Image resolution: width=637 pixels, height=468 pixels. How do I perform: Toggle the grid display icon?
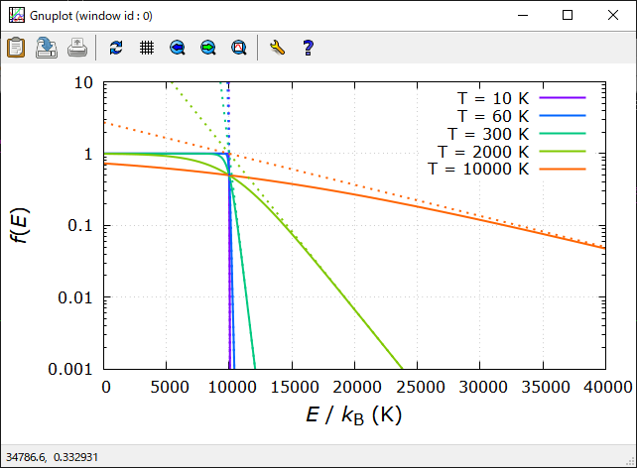coord(146,47)
